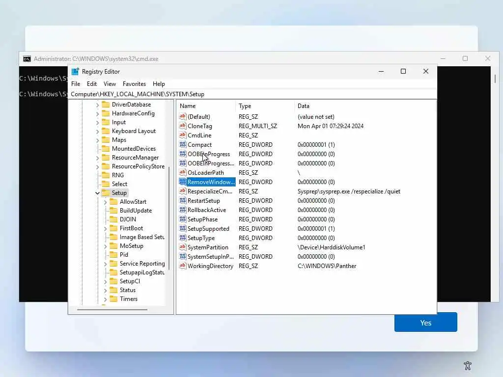This screenshot has width=503, height=377.
Task: Click the 'Sysprep\sysprep.exe /respecialize /quiet' data cell
Action: 349,191
